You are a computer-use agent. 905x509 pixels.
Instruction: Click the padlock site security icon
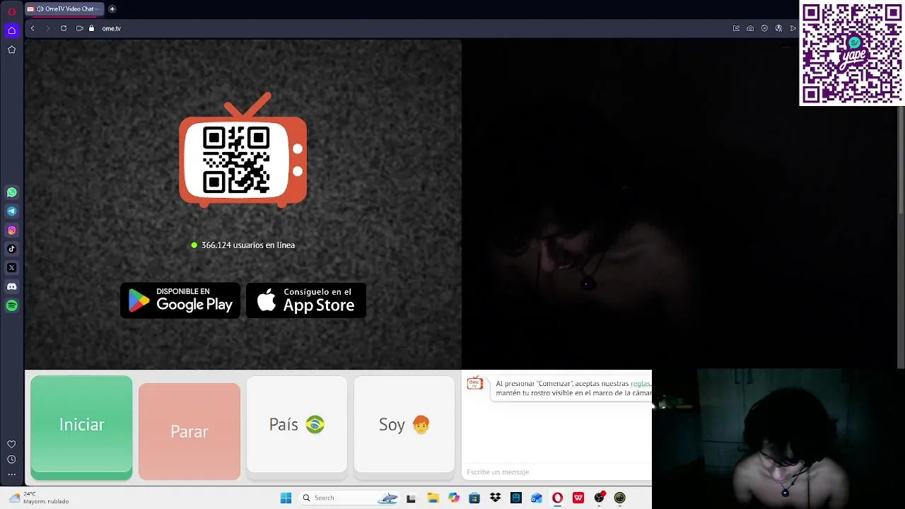[91, 28]
